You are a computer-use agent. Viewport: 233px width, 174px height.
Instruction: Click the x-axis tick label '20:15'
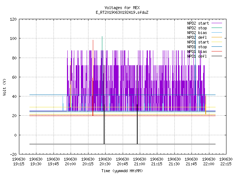pyautogui.click(x=88, y=164)
